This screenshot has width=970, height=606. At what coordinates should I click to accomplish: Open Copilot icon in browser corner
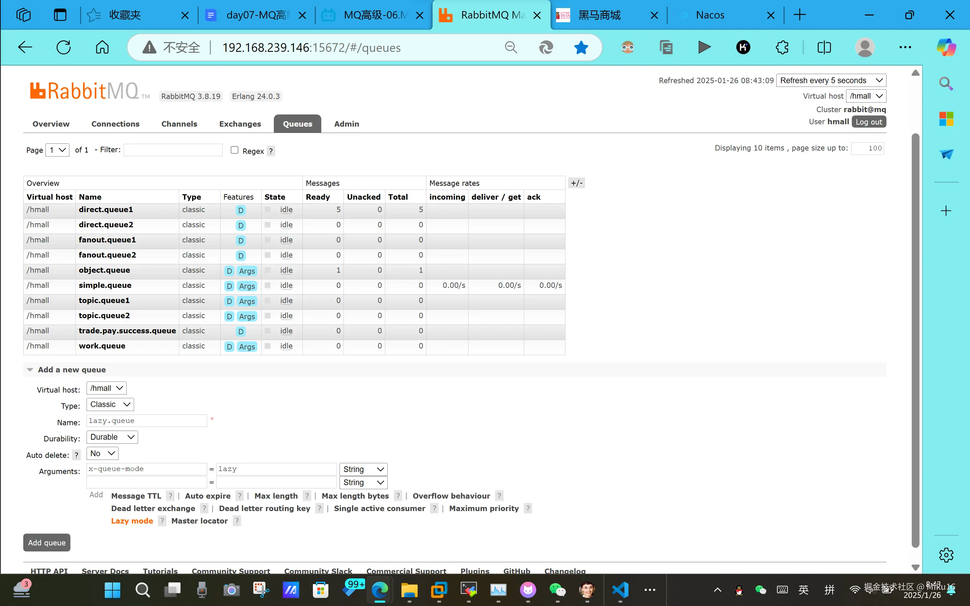pyautogui.click(x=946, y=47)
